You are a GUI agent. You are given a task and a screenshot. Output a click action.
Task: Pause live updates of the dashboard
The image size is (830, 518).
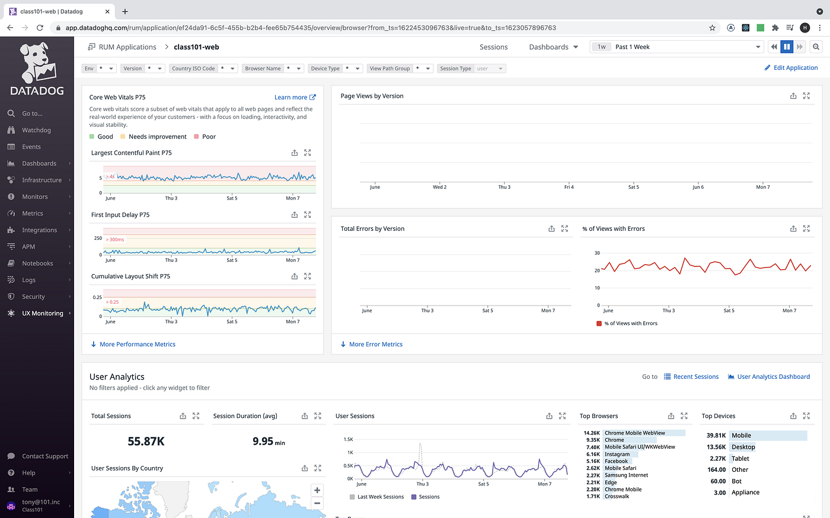click(x=787, y=47)
